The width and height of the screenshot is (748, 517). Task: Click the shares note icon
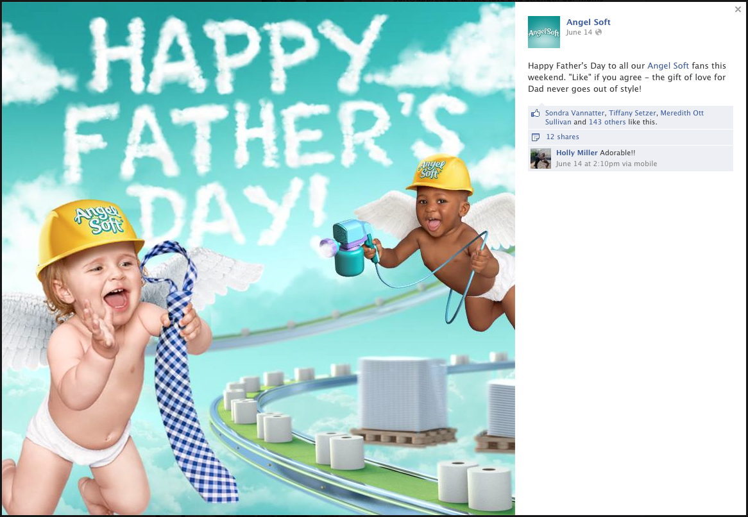click(536, 137)
